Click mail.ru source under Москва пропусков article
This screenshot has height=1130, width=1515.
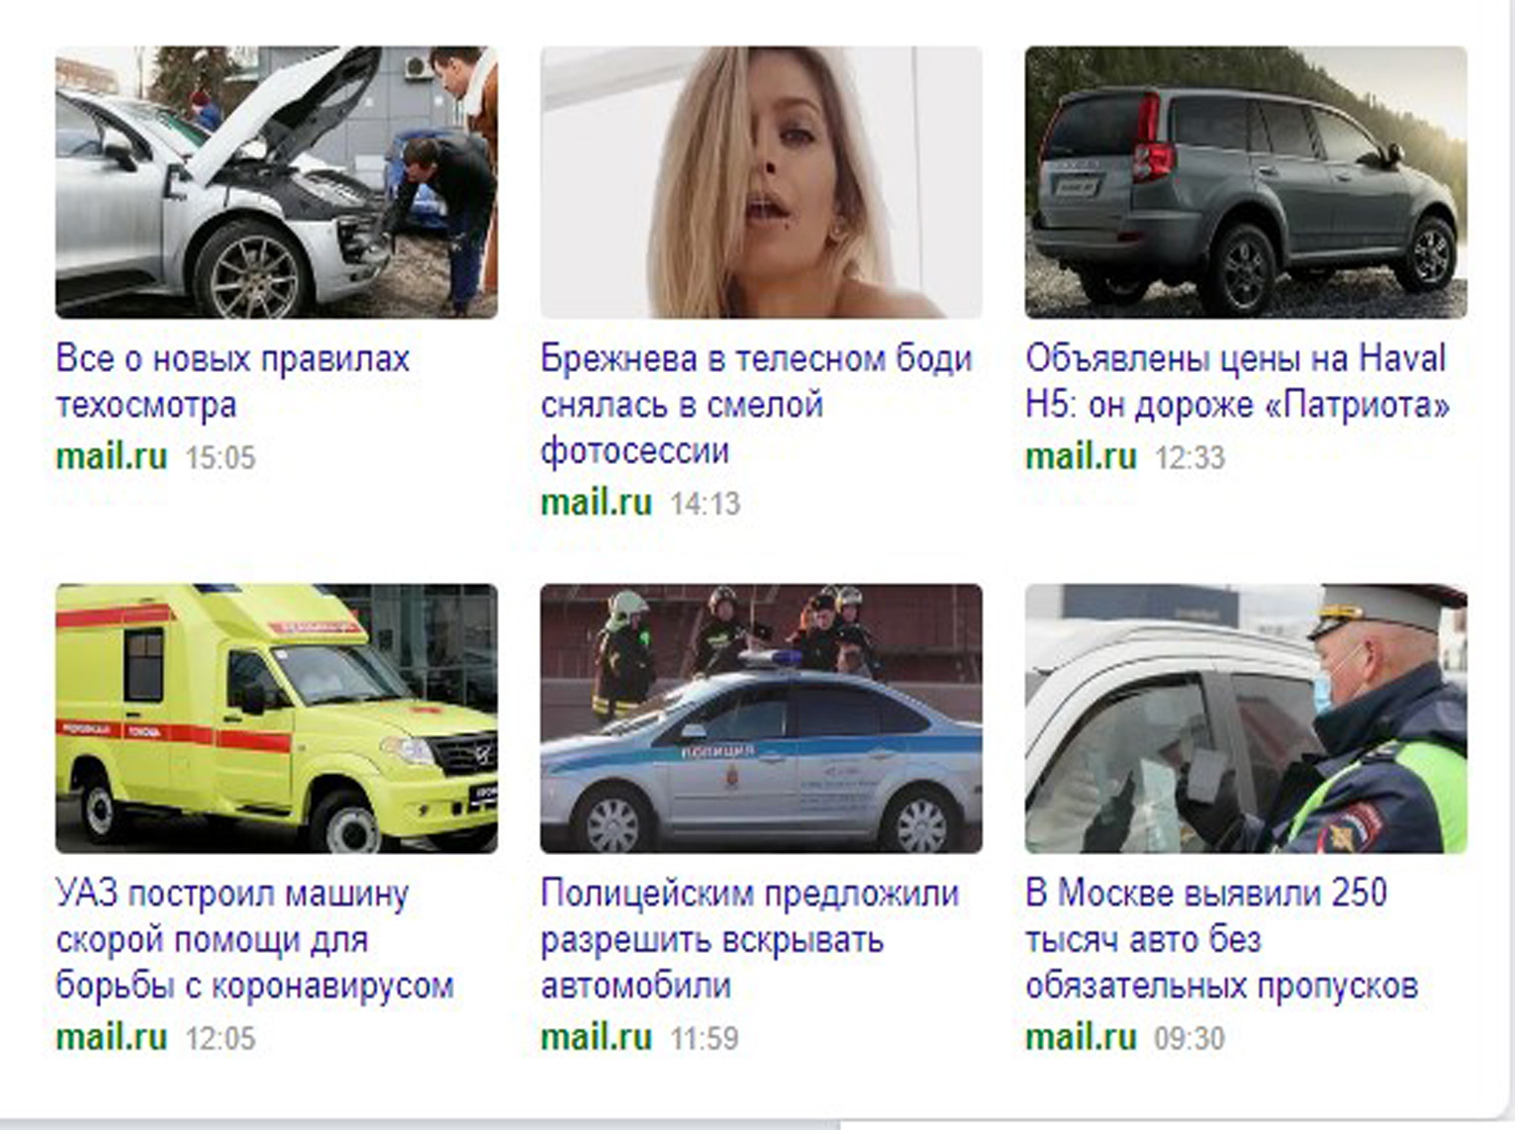pos(1081,1037)
